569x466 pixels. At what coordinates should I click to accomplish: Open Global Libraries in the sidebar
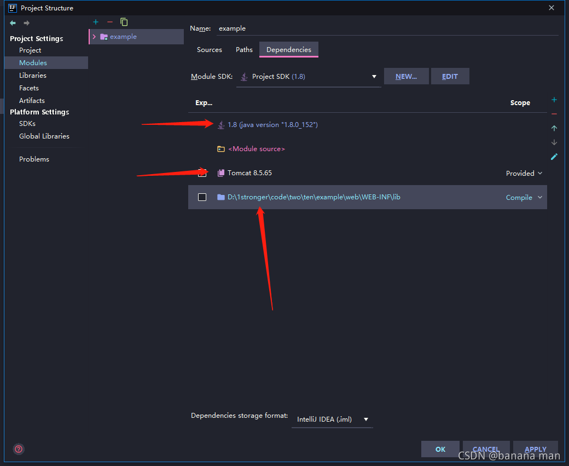click(x=44, y=136)
